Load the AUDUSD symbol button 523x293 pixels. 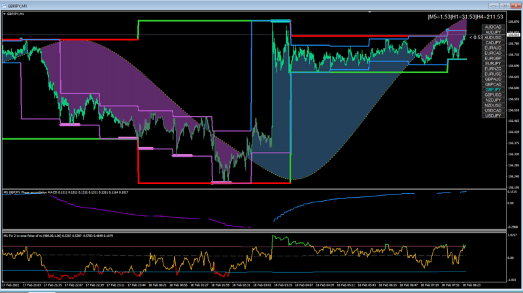pyautogui.click(x=493, y=38)
